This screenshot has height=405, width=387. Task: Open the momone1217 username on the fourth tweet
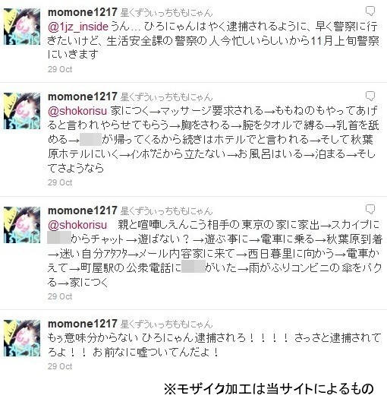(83, 324)
